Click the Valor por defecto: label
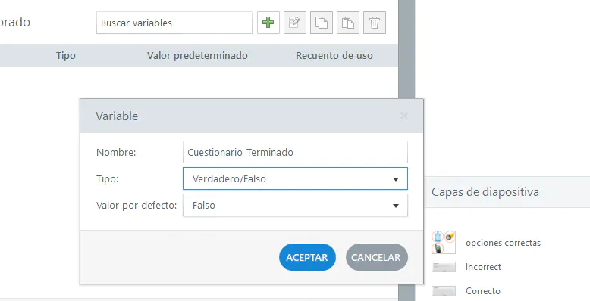590x301 pixels. 137,205
